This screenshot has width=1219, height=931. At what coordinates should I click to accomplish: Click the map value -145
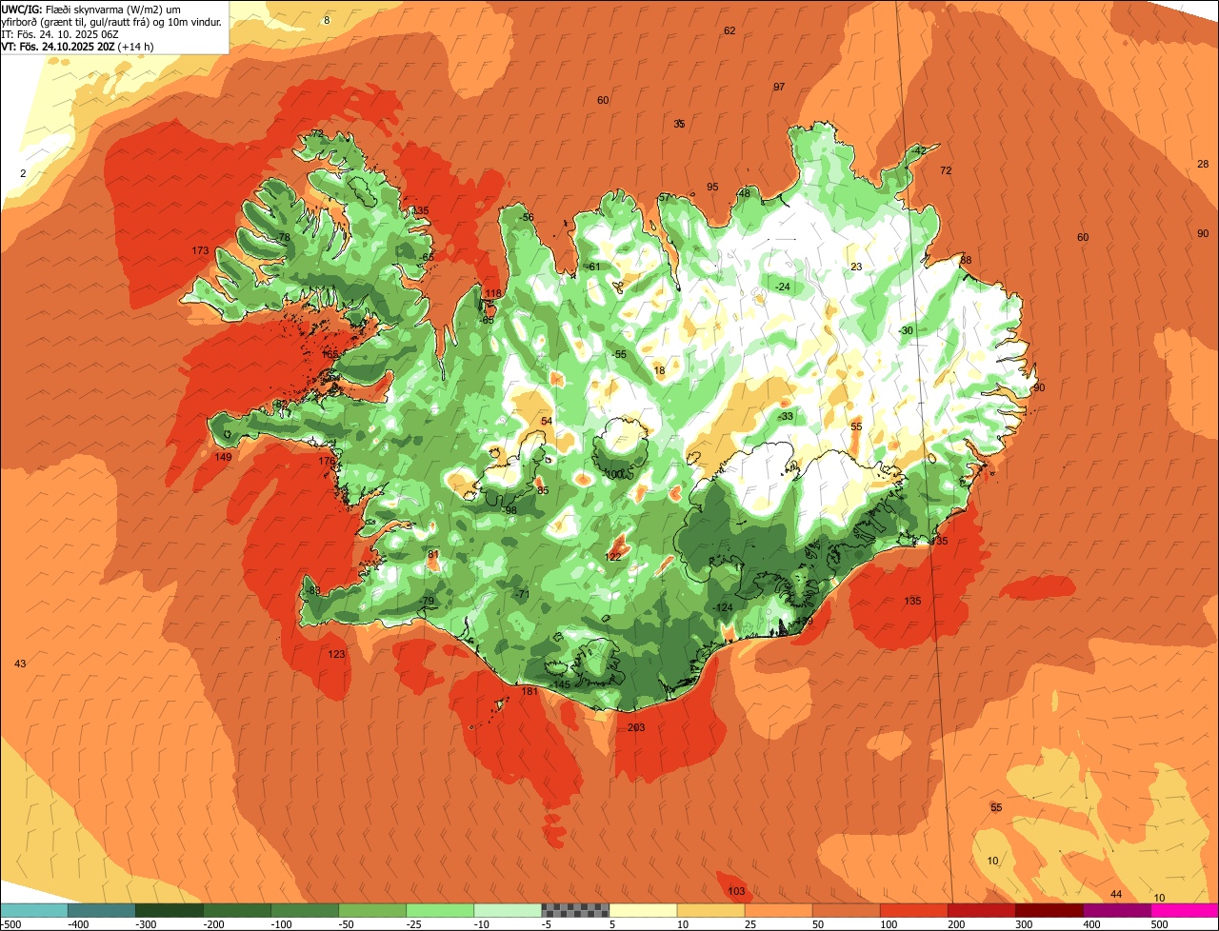(560, 685)
